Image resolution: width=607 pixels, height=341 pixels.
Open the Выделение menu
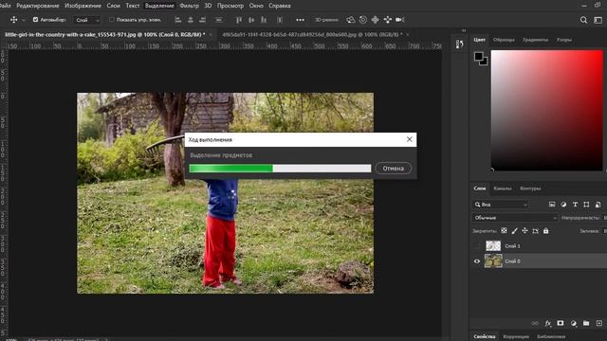pos(159,6)
